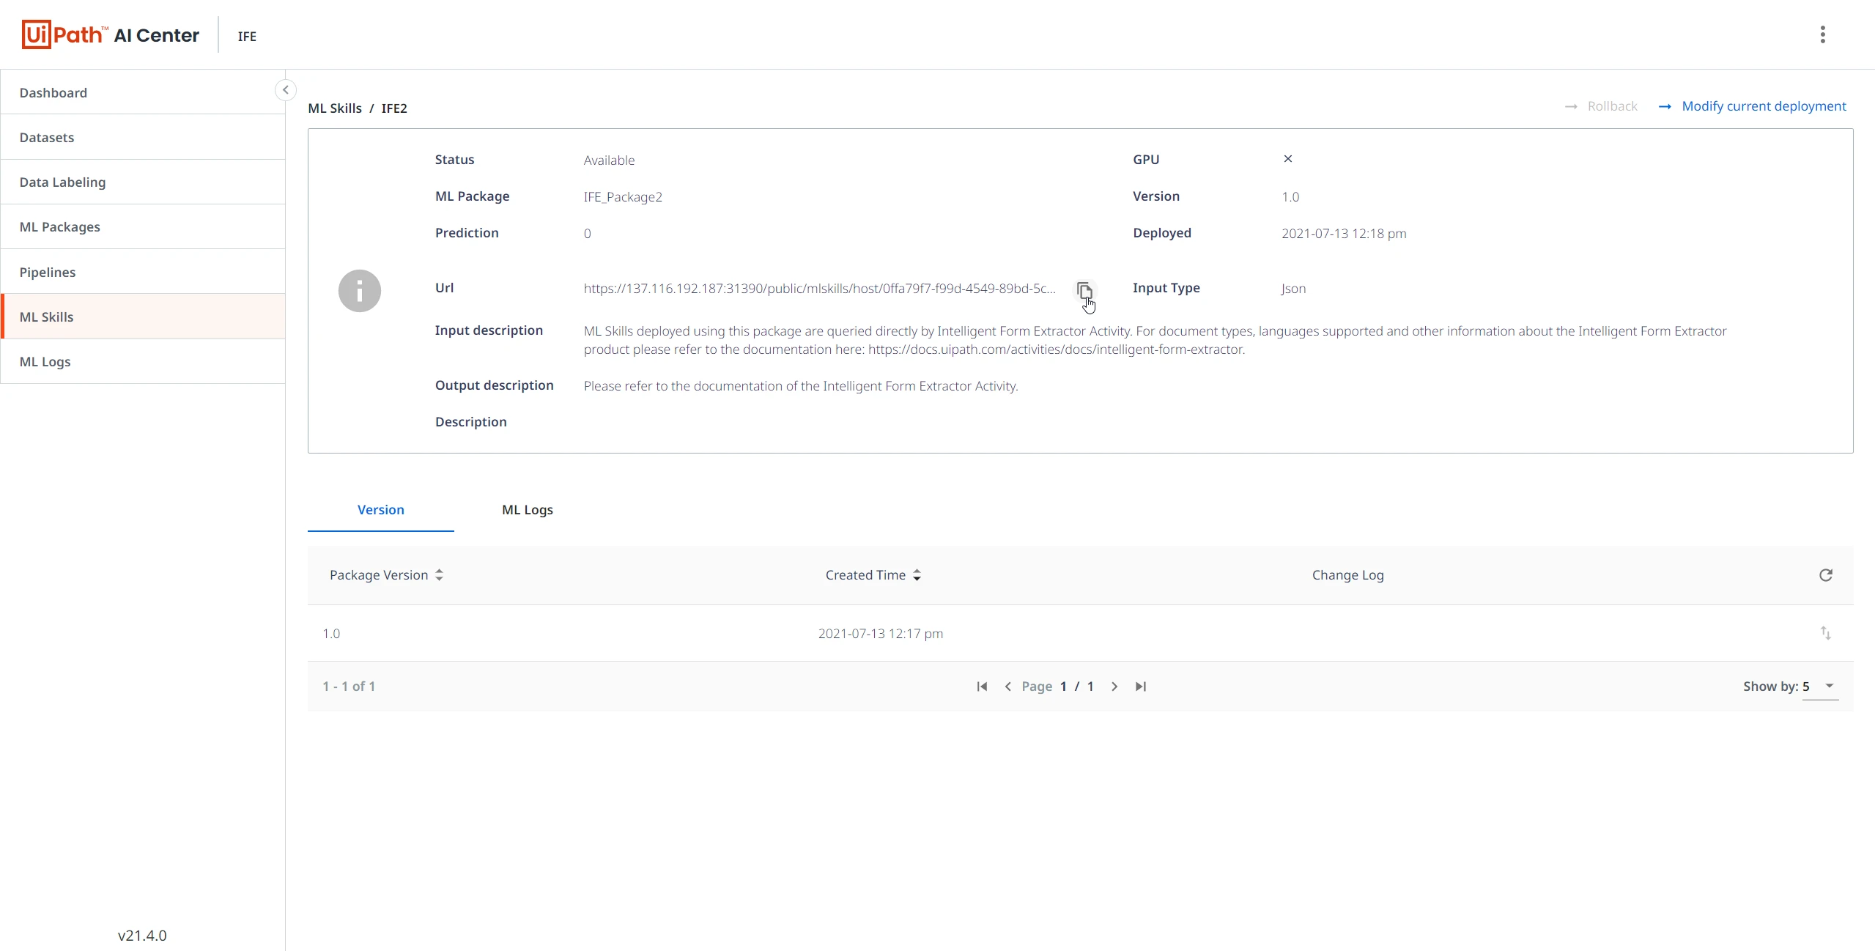The image size is (1875, 951).
Task: Go to last page of versions
Action: click(1140, 687)
